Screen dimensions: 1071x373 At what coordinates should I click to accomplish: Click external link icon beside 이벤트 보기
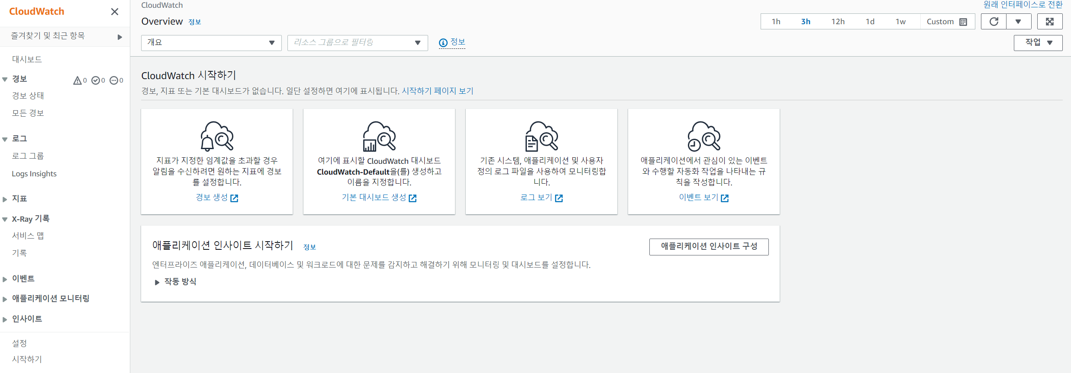click(x=725, y=198)
